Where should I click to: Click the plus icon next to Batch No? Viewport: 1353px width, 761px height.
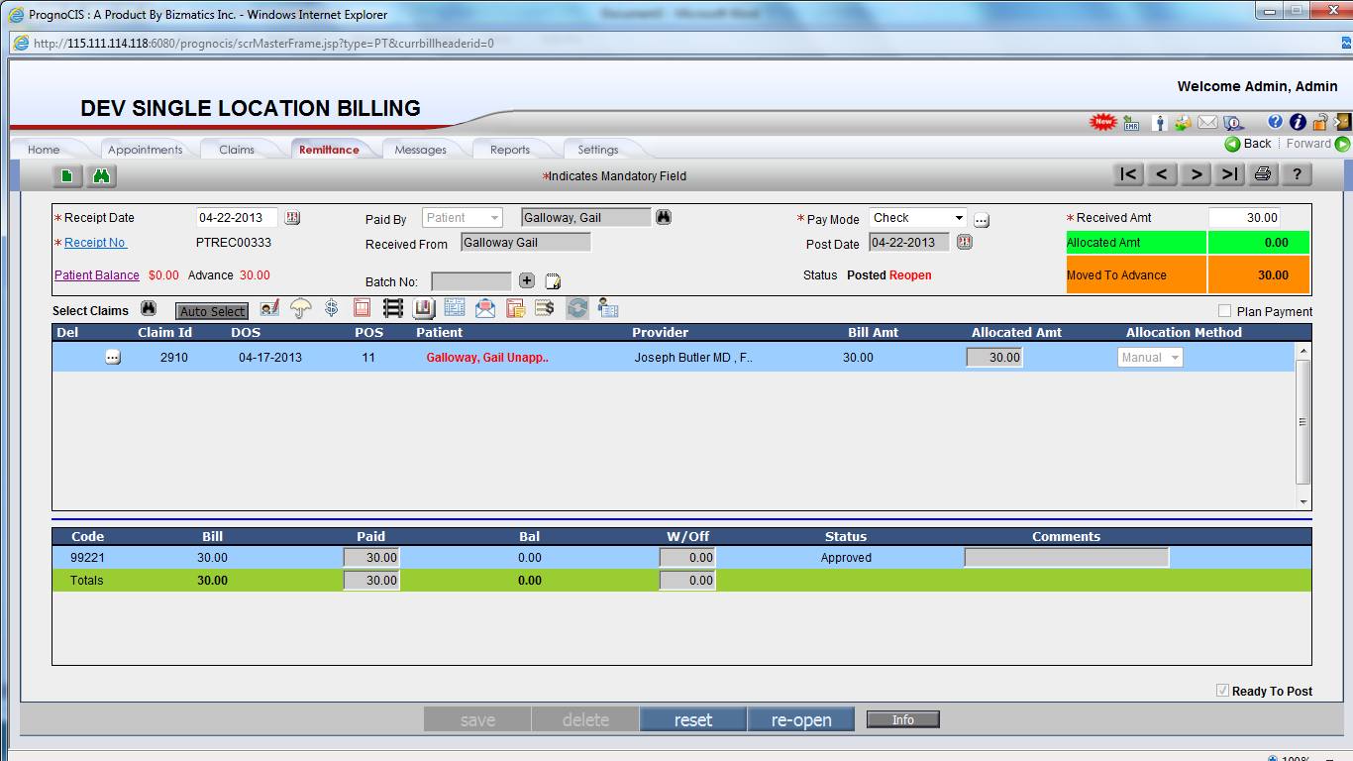point(527,281)
